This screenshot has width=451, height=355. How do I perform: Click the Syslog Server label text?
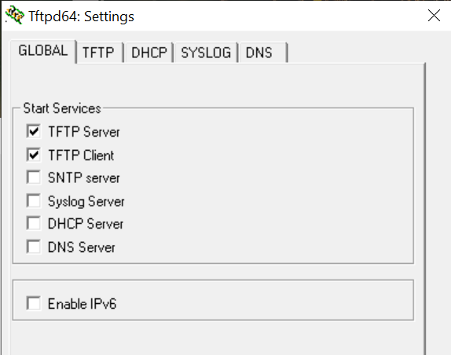pos(86,202)
